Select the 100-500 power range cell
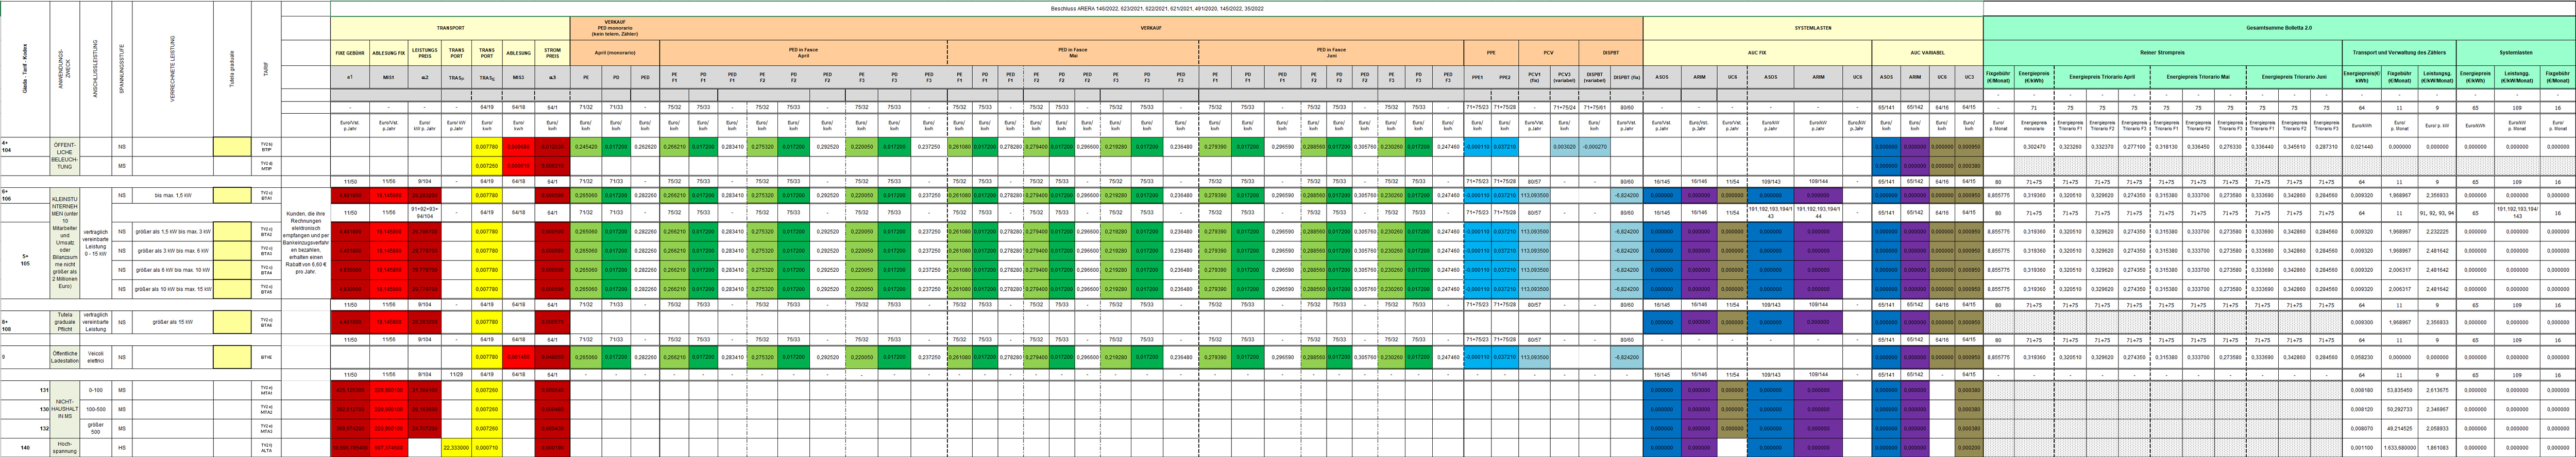 click(96, 409)
